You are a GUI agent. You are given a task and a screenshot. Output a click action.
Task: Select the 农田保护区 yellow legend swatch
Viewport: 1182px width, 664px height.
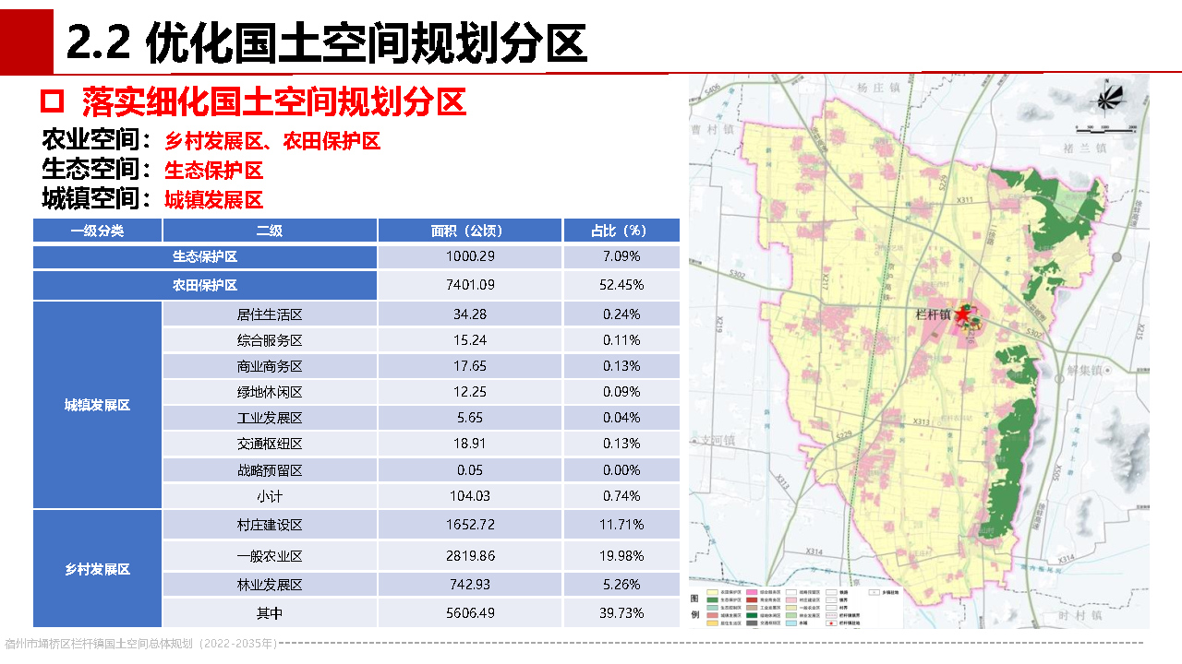713,593
